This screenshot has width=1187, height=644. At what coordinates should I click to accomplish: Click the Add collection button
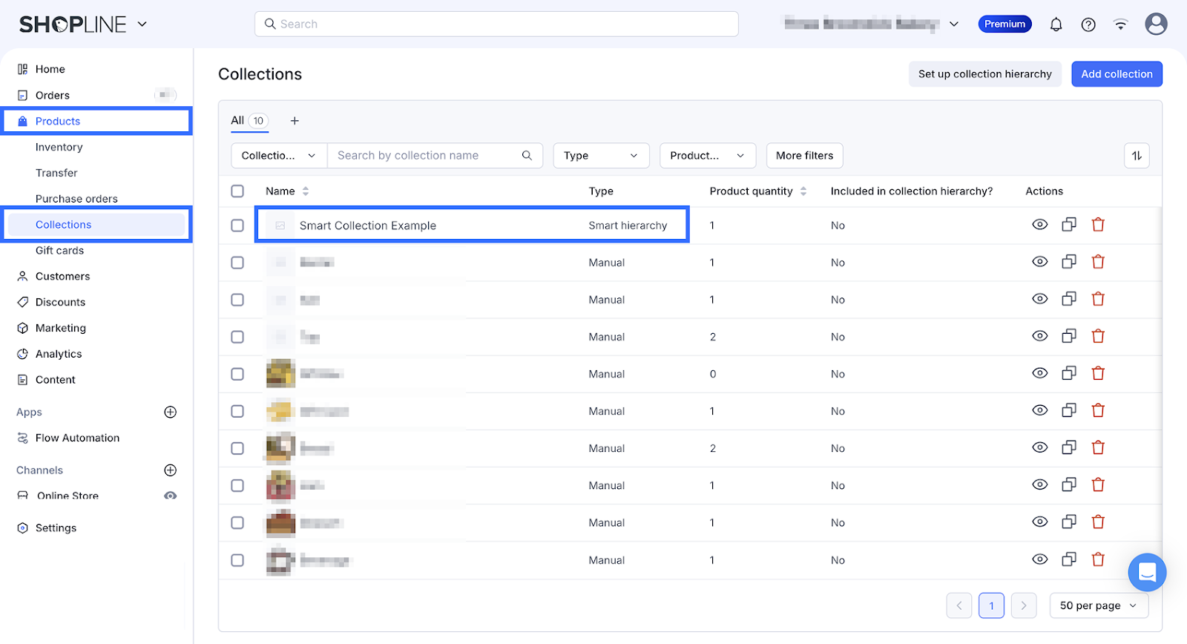(x=1116, y=74)
